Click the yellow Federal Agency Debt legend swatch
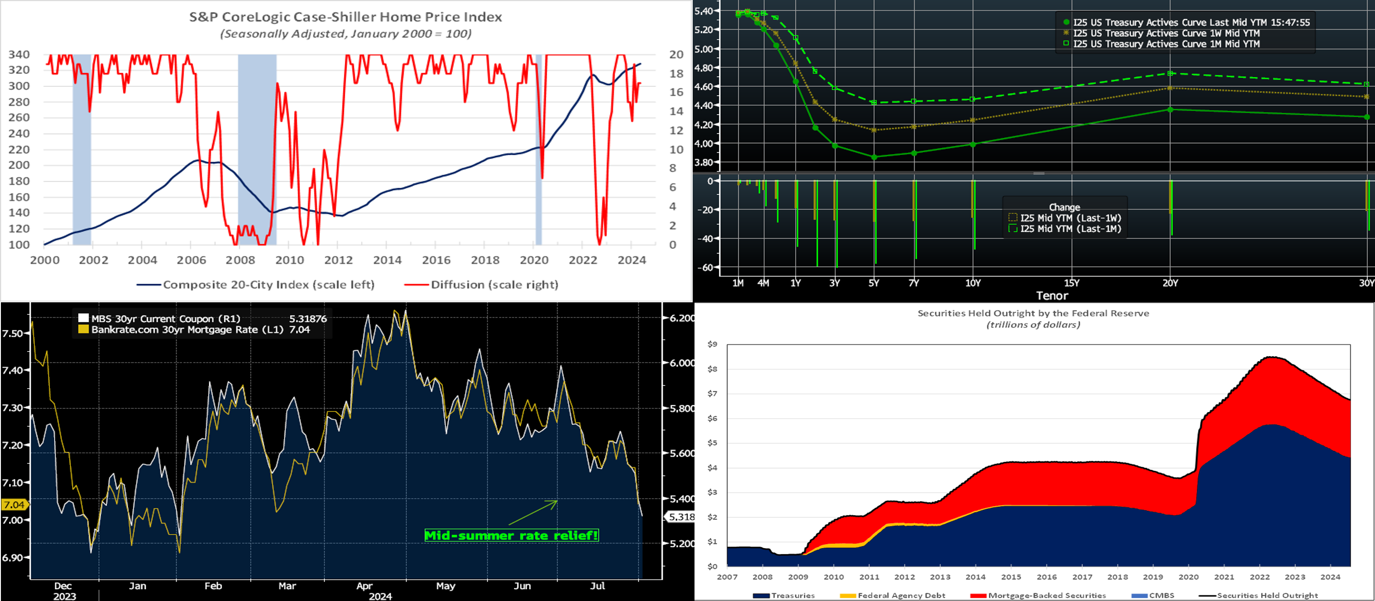The image size is (1375, 601). [x=848, y=595]
